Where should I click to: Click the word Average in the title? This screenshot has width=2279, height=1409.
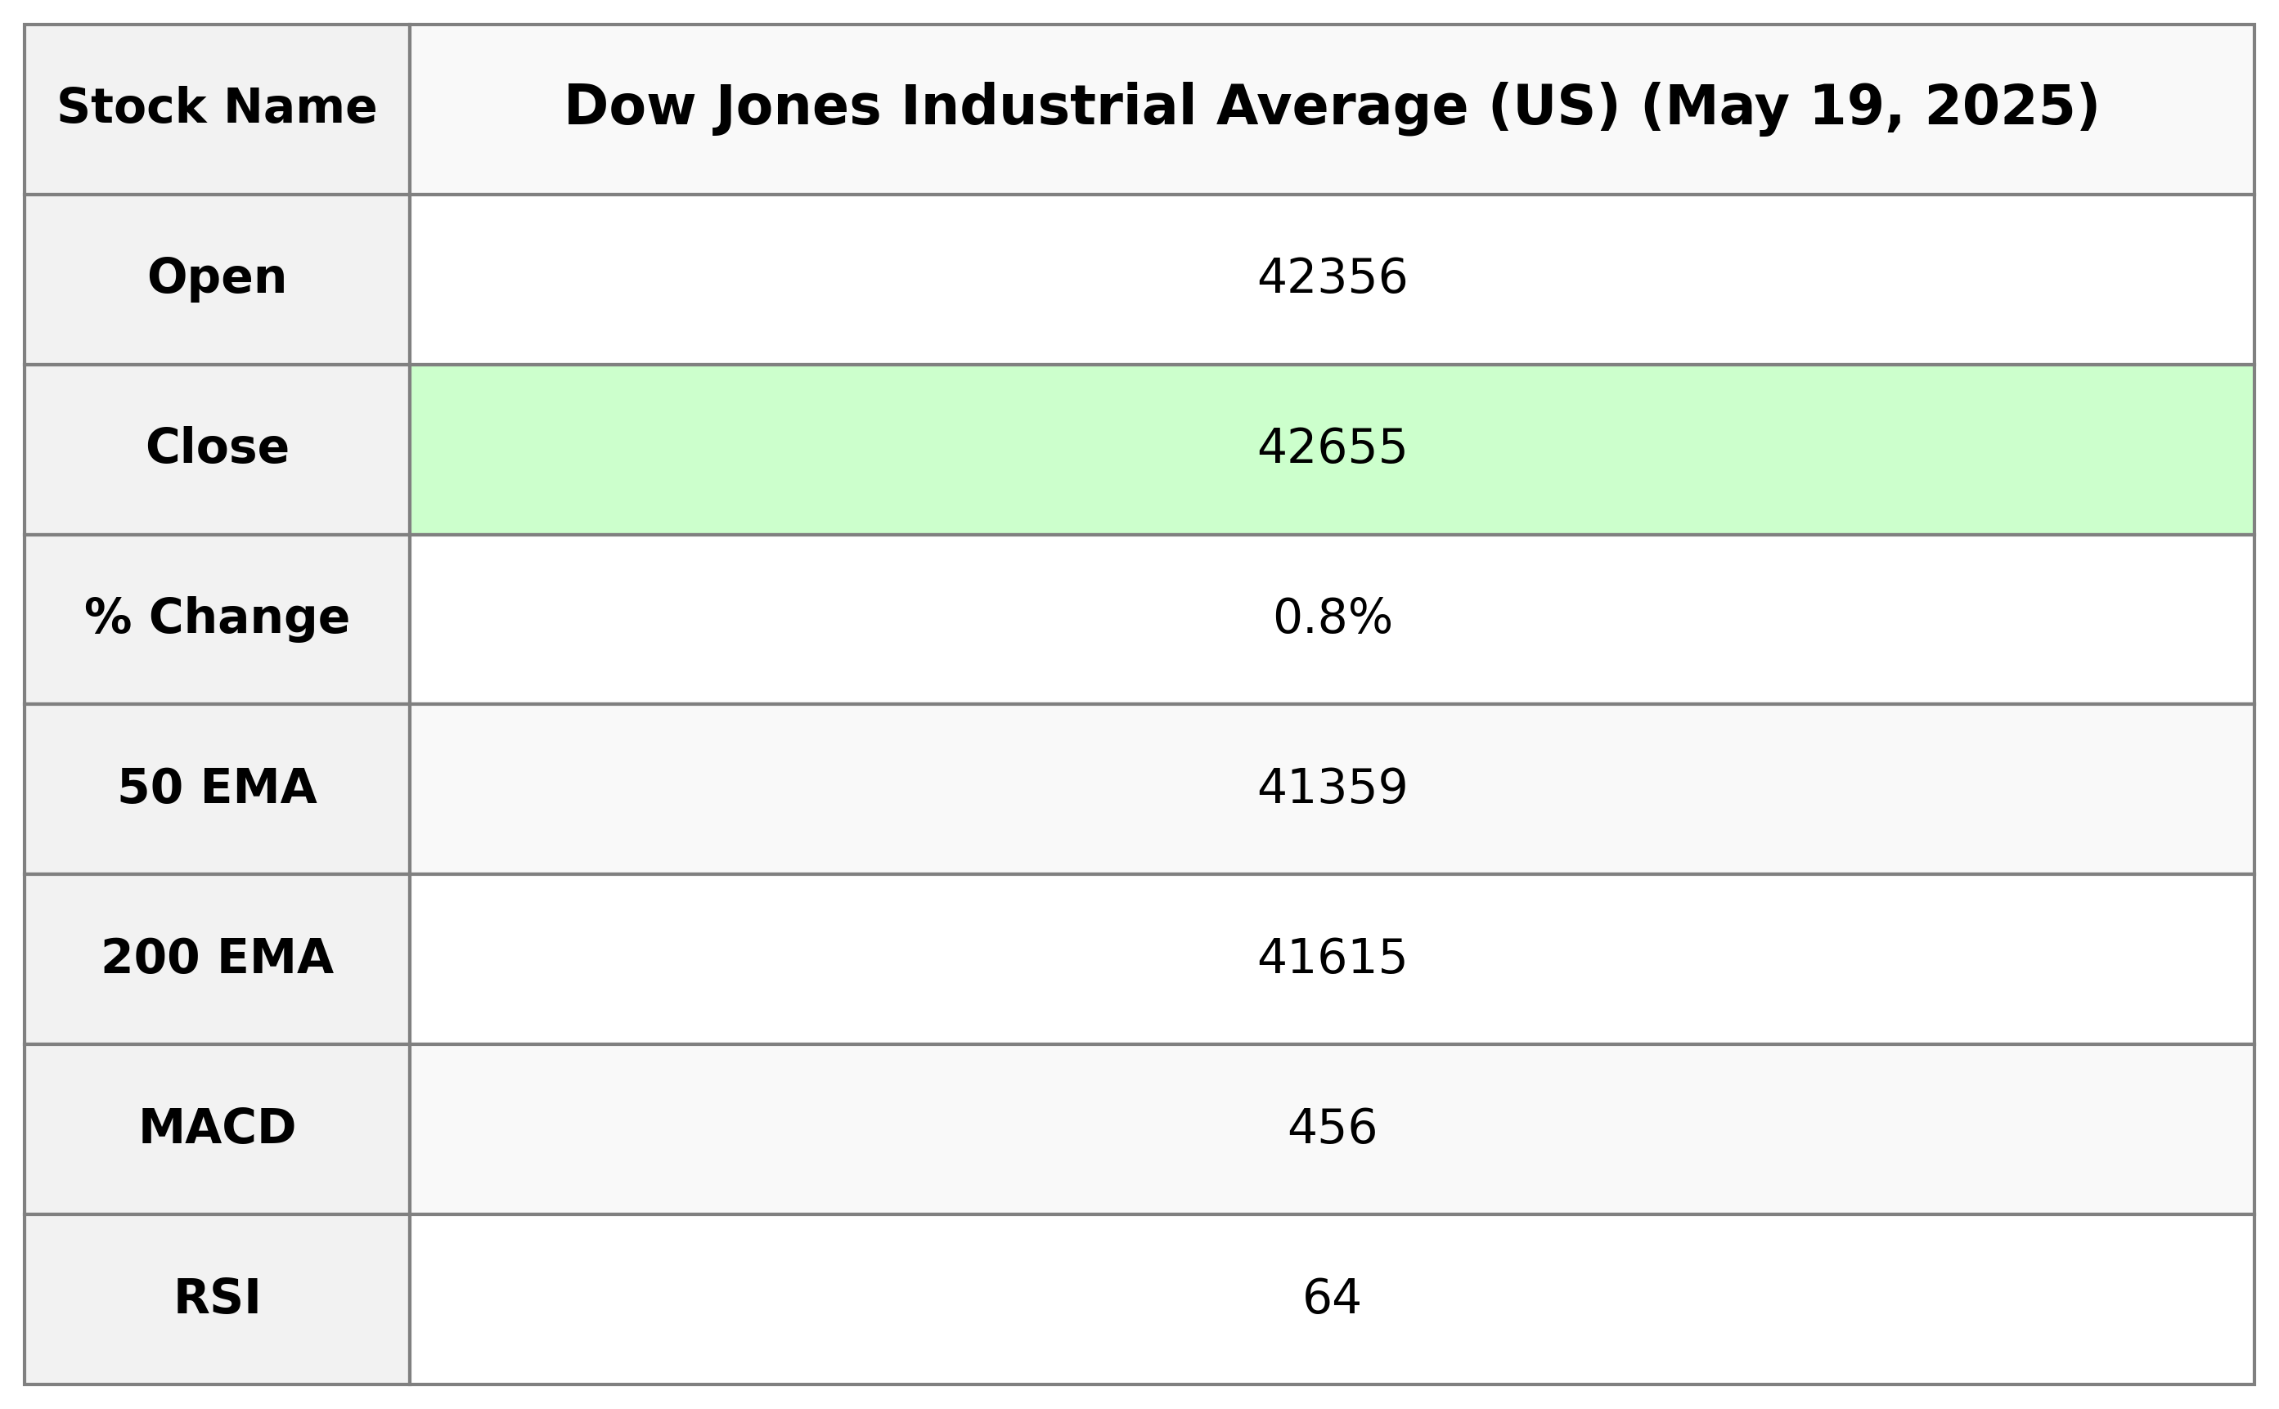1342,107
